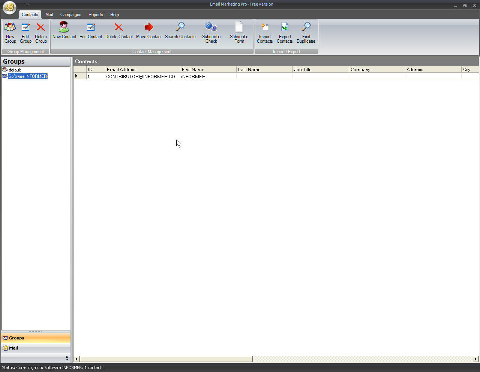This screenshot has height=372, width=480.
Task: Create a New Group
Action: (x=10, y=33)
